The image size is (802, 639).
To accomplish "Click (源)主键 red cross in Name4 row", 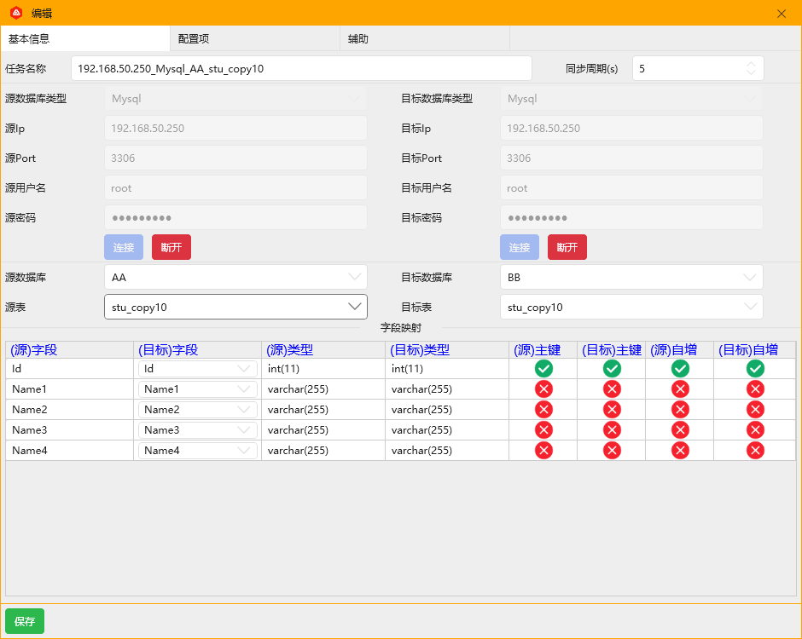I will click(x=543, y=451).
